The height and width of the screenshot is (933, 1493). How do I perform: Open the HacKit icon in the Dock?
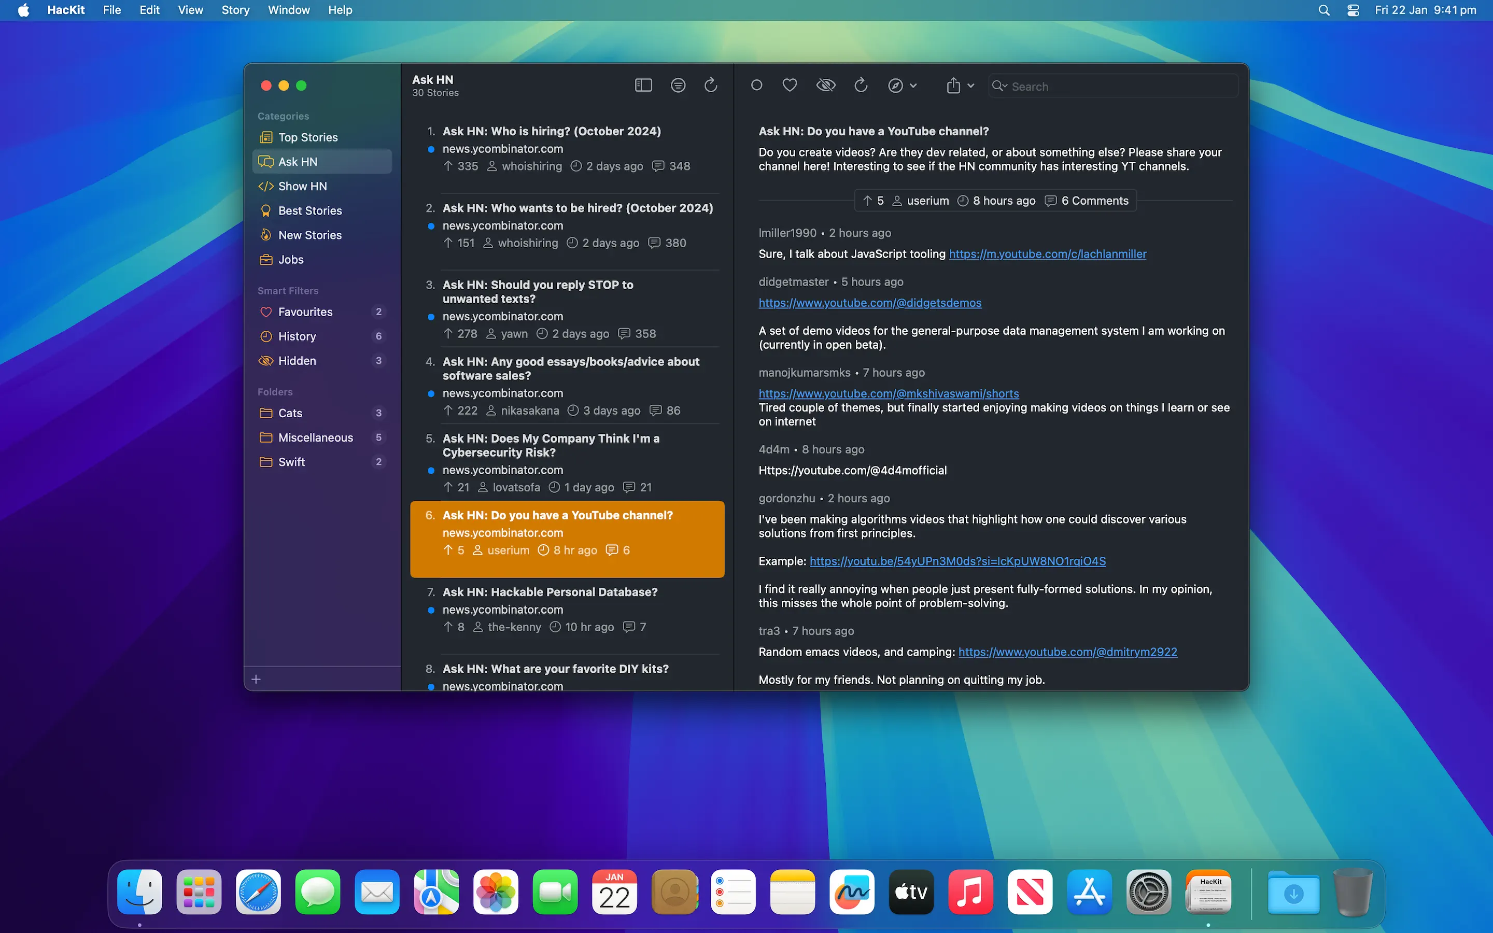click(1207, 892)
